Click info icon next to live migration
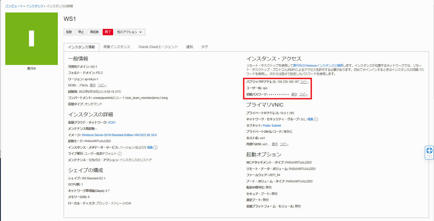This screenshot has height=221, width=434. [x=120, y=154]
